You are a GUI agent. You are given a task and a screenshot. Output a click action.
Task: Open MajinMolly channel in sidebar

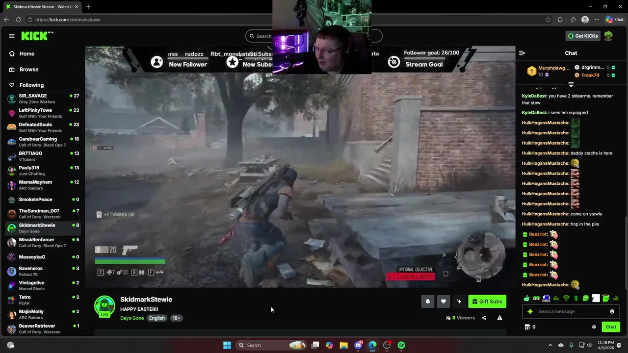43,314
